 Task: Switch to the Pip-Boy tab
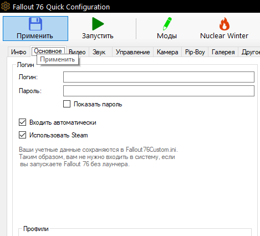click(x=195, y=52)
